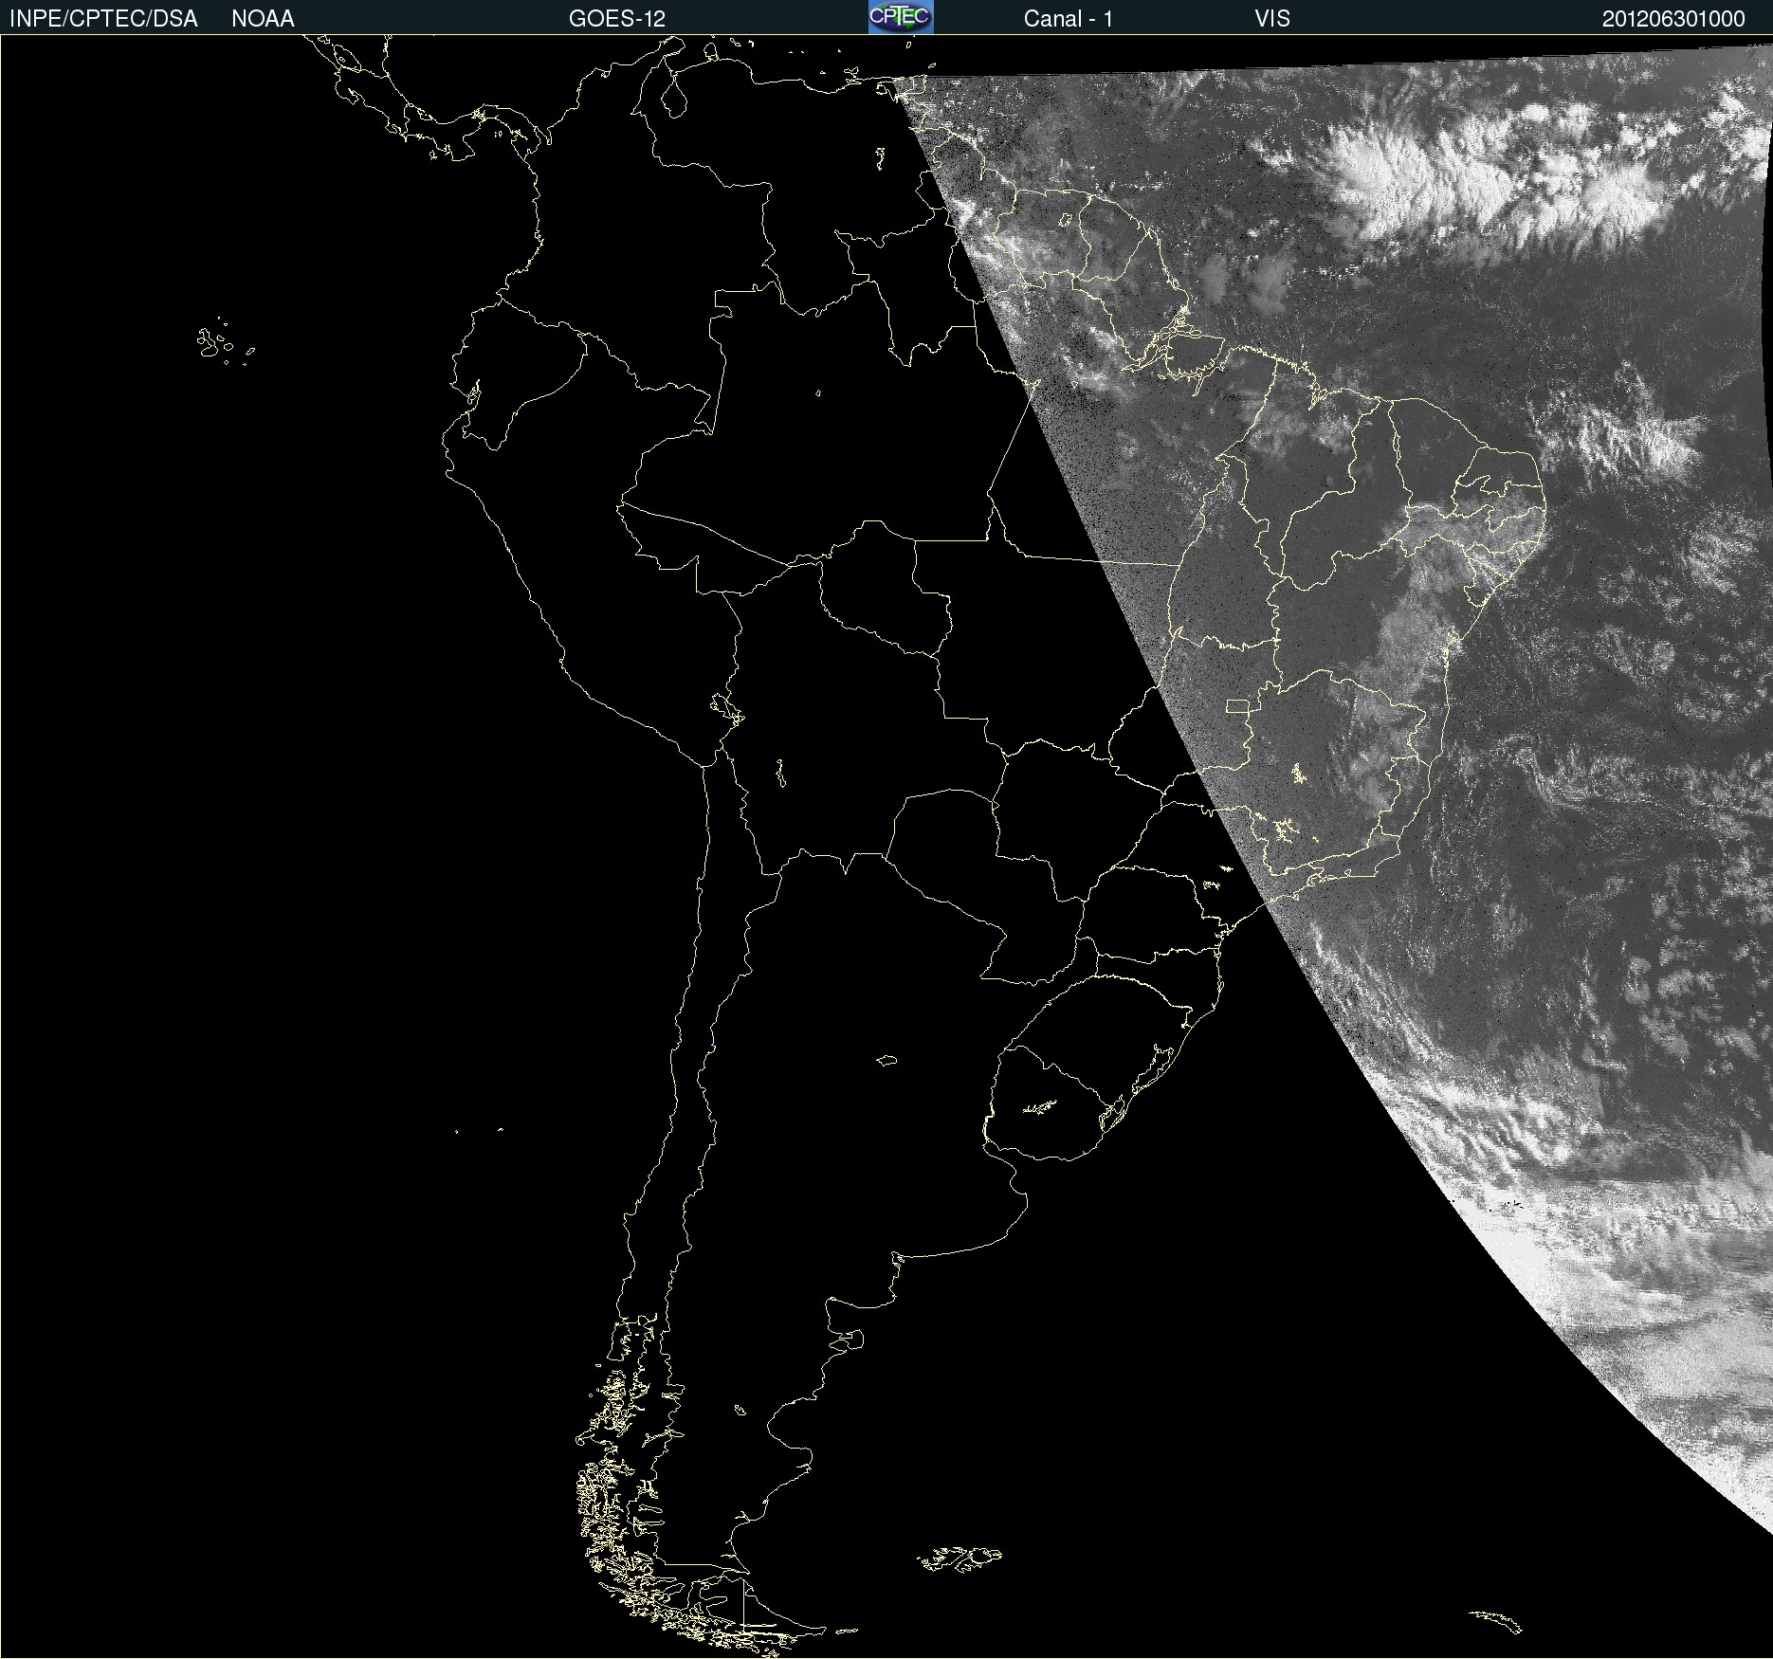The height and width of the screenshot is (1659, 1773).
Task: Click the timestamp 201206301000
Action: click(x=1673, y=19)
